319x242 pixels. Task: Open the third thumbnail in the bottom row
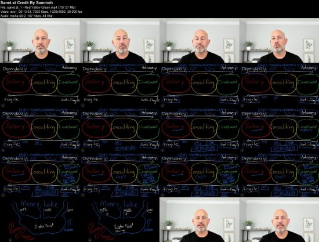(x=200, y=219)
